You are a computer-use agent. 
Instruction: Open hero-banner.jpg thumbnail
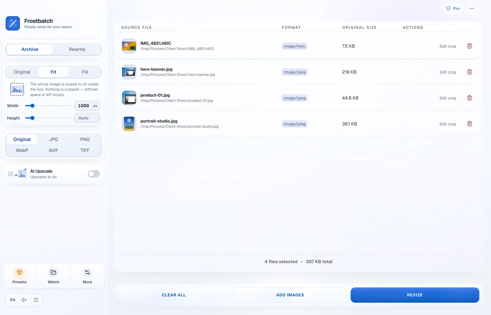pyautogui.click(x=129, y=72)
